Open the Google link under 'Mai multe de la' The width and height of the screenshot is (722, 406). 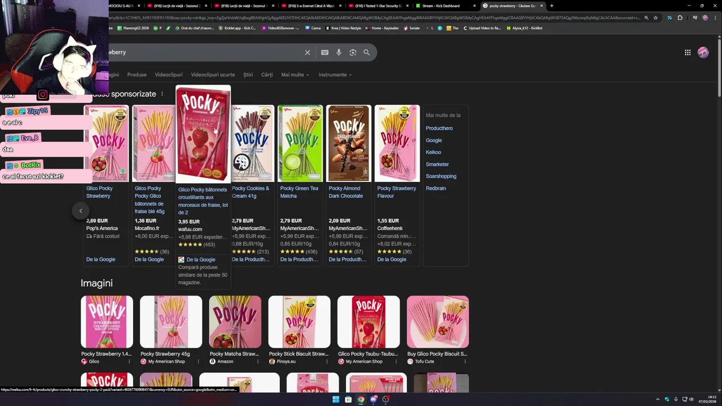[x=434, y=140]
